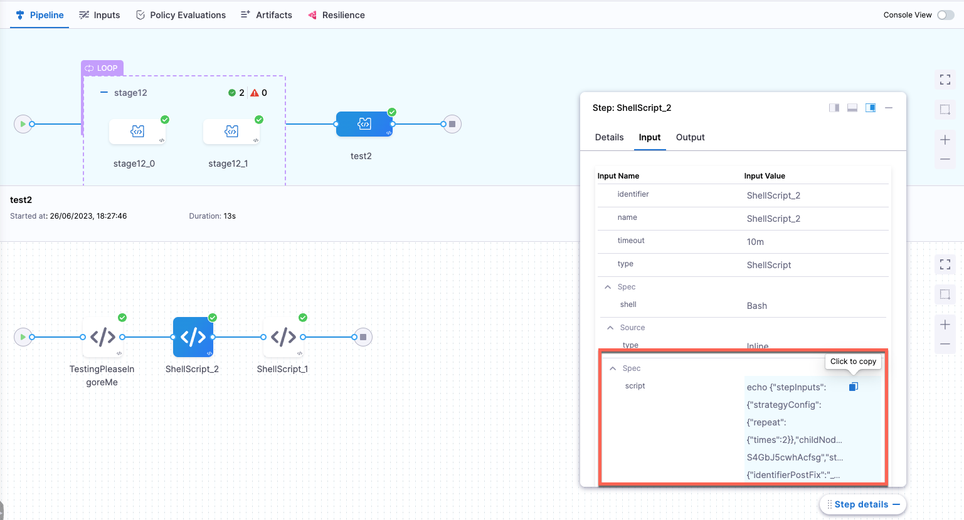Dock step panel to the bottom
This screenshot has width=964, height=520.
click(852, 108)
